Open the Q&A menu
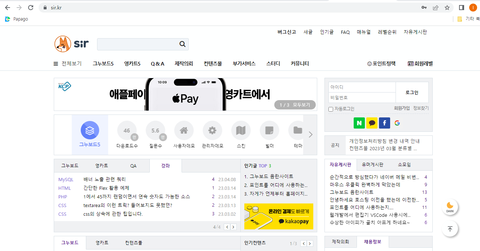 157,64
